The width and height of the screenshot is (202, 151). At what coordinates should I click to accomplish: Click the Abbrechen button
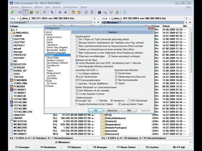point(112,110)
